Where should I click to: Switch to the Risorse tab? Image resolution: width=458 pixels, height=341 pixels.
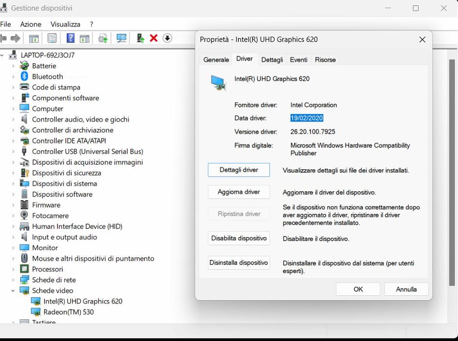tap(325, 59)
